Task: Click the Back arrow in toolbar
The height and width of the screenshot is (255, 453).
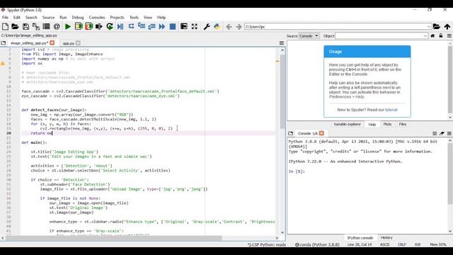Action: tap(229, 27)
